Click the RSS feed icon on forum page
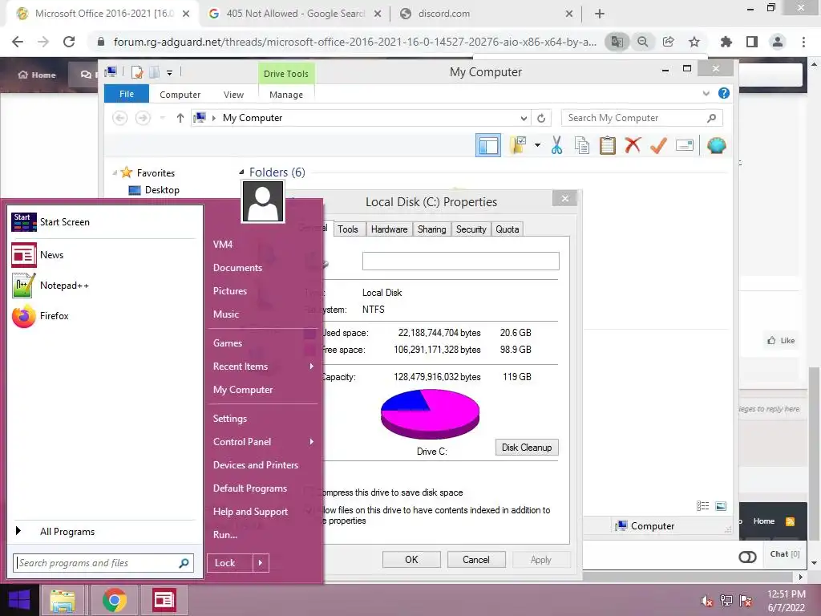The height and width of the screenshot is (616, 821). [790, 521]
